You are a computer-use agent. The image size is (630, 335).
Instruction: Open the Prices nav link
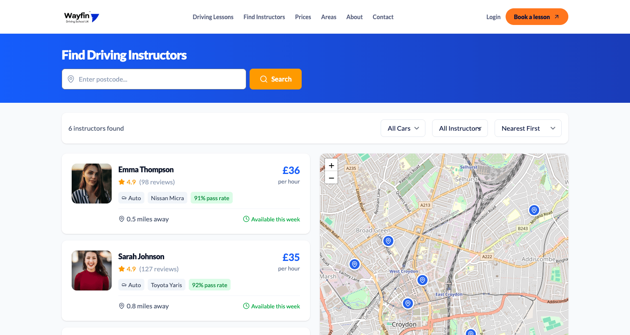click(x=303, y=17)
